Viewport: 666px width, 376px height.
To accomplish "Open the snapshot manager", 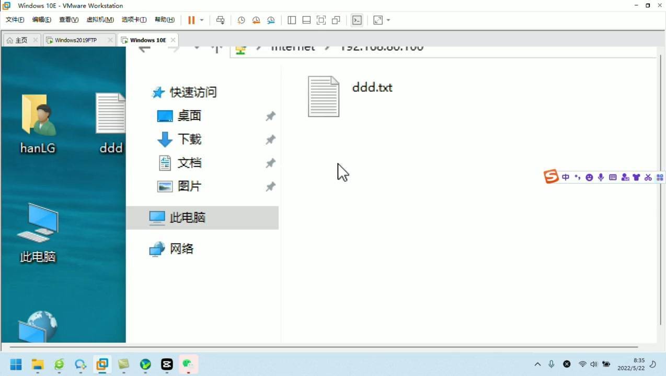I will click(x=271, y=20).
